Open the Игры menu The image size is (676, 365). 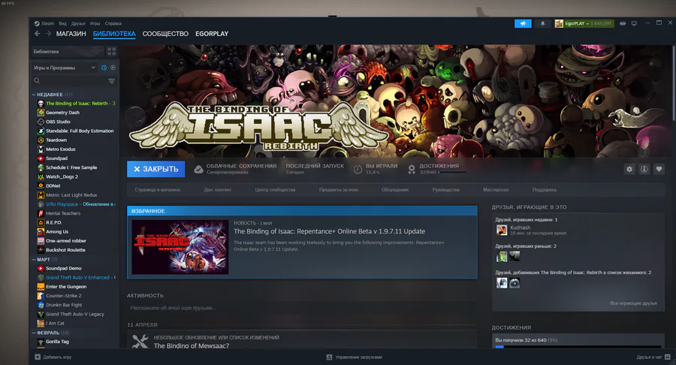(95, 24)
